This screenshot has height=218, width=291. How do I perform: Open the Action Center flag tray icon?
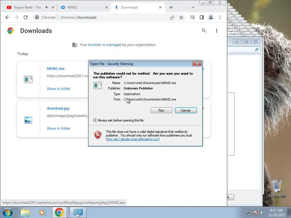tap(255, 213)
